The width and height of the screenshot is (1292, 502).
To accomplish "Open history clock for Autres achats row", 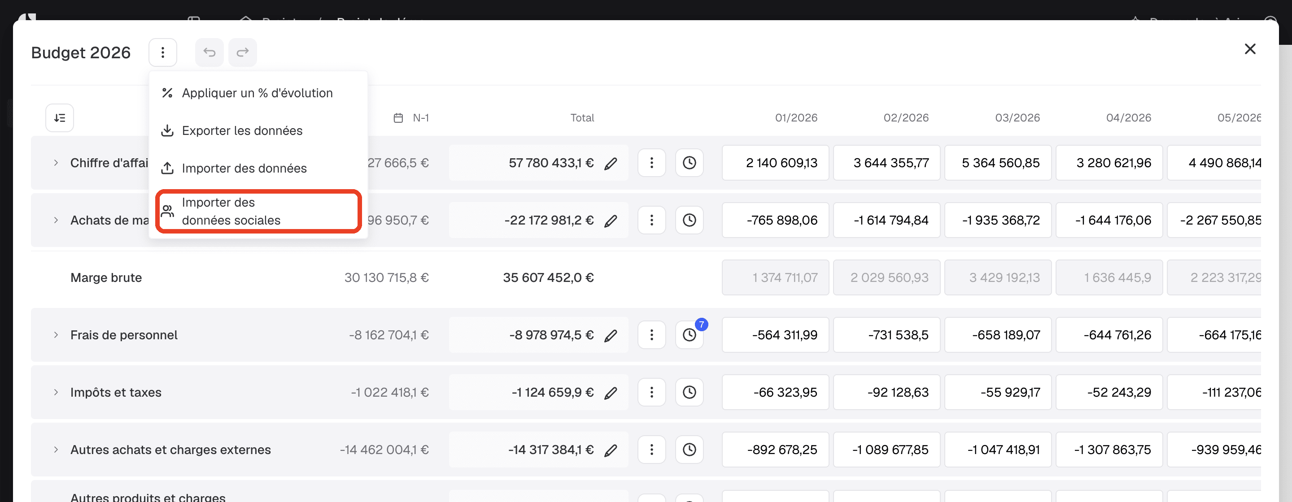I will (x=689, y=450).
